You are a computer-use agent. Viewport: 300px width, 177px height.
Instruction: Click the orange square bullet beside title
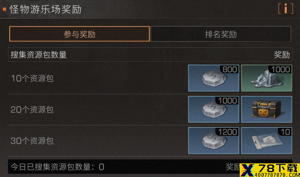4,9
